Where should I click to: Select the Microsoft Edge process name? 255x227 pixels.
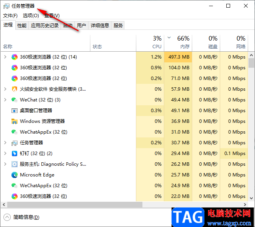point(37,175)
